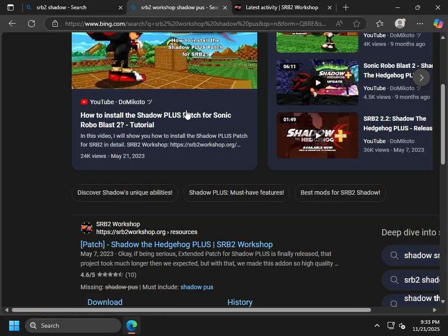Image resolution: width=448 pixels, height=336 pixels.
Task: Refresh the page with the reload icon
Action: pos(31,24)
